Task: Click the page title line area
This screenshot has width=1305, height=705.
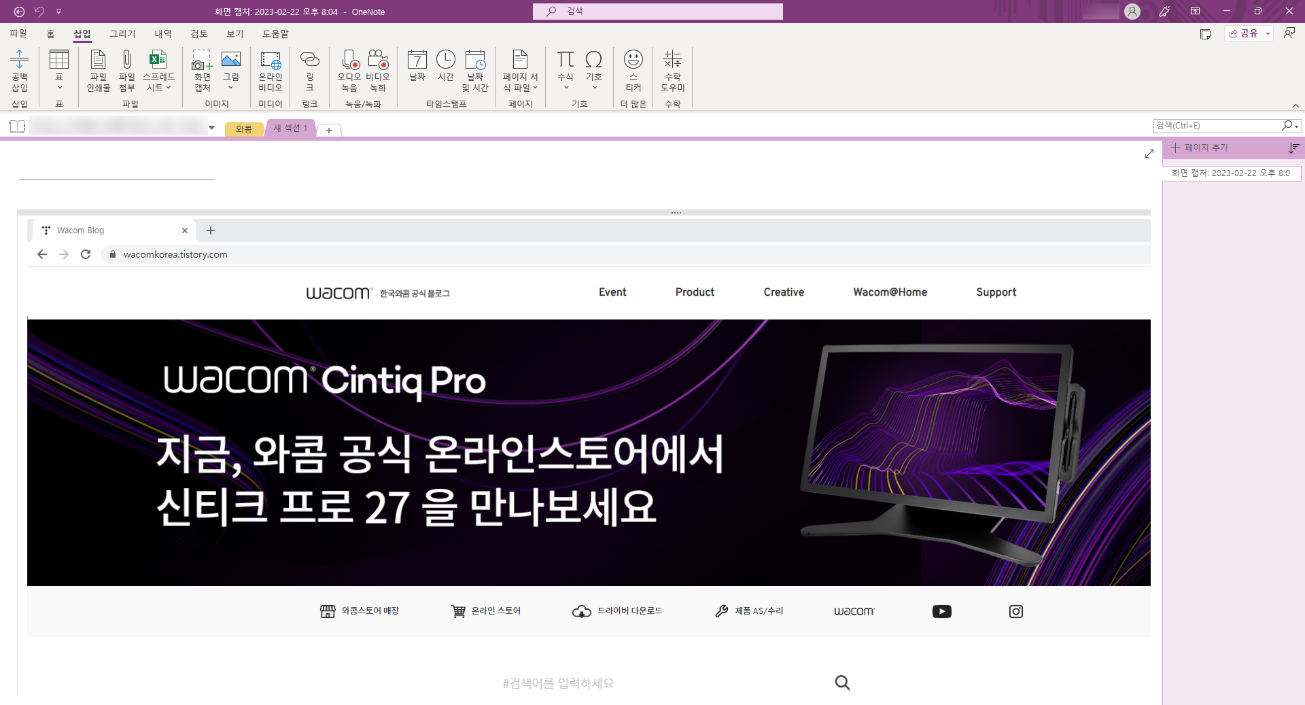Action: tap(117, 170)
